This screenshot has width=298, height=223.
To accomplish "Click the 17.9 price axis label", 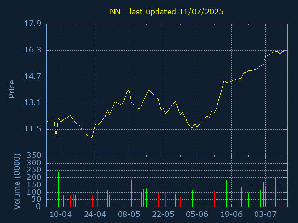I will (33, 24).
